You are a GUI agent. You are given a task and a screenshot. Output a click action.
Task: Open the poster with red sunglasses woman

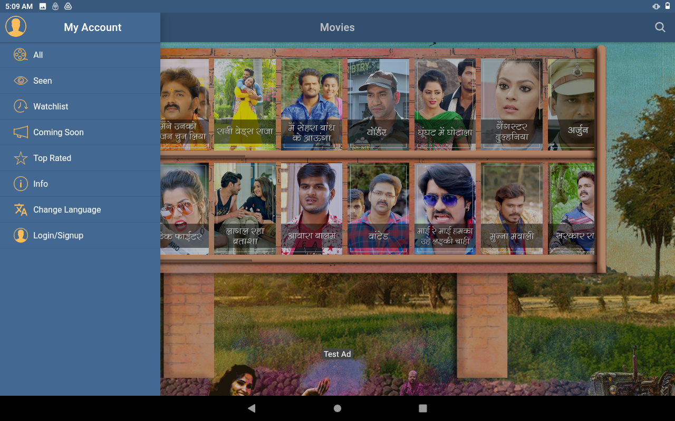pos(185,208)
